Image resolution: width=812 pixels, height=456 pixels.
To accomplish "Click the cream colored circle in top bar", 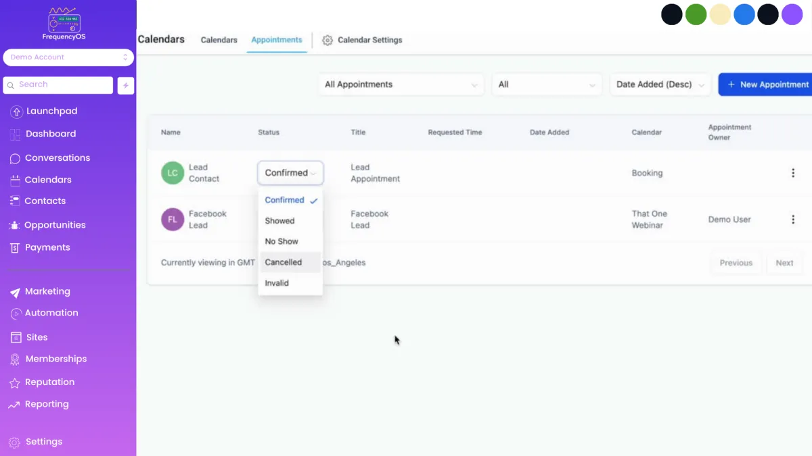I will 720,14.
